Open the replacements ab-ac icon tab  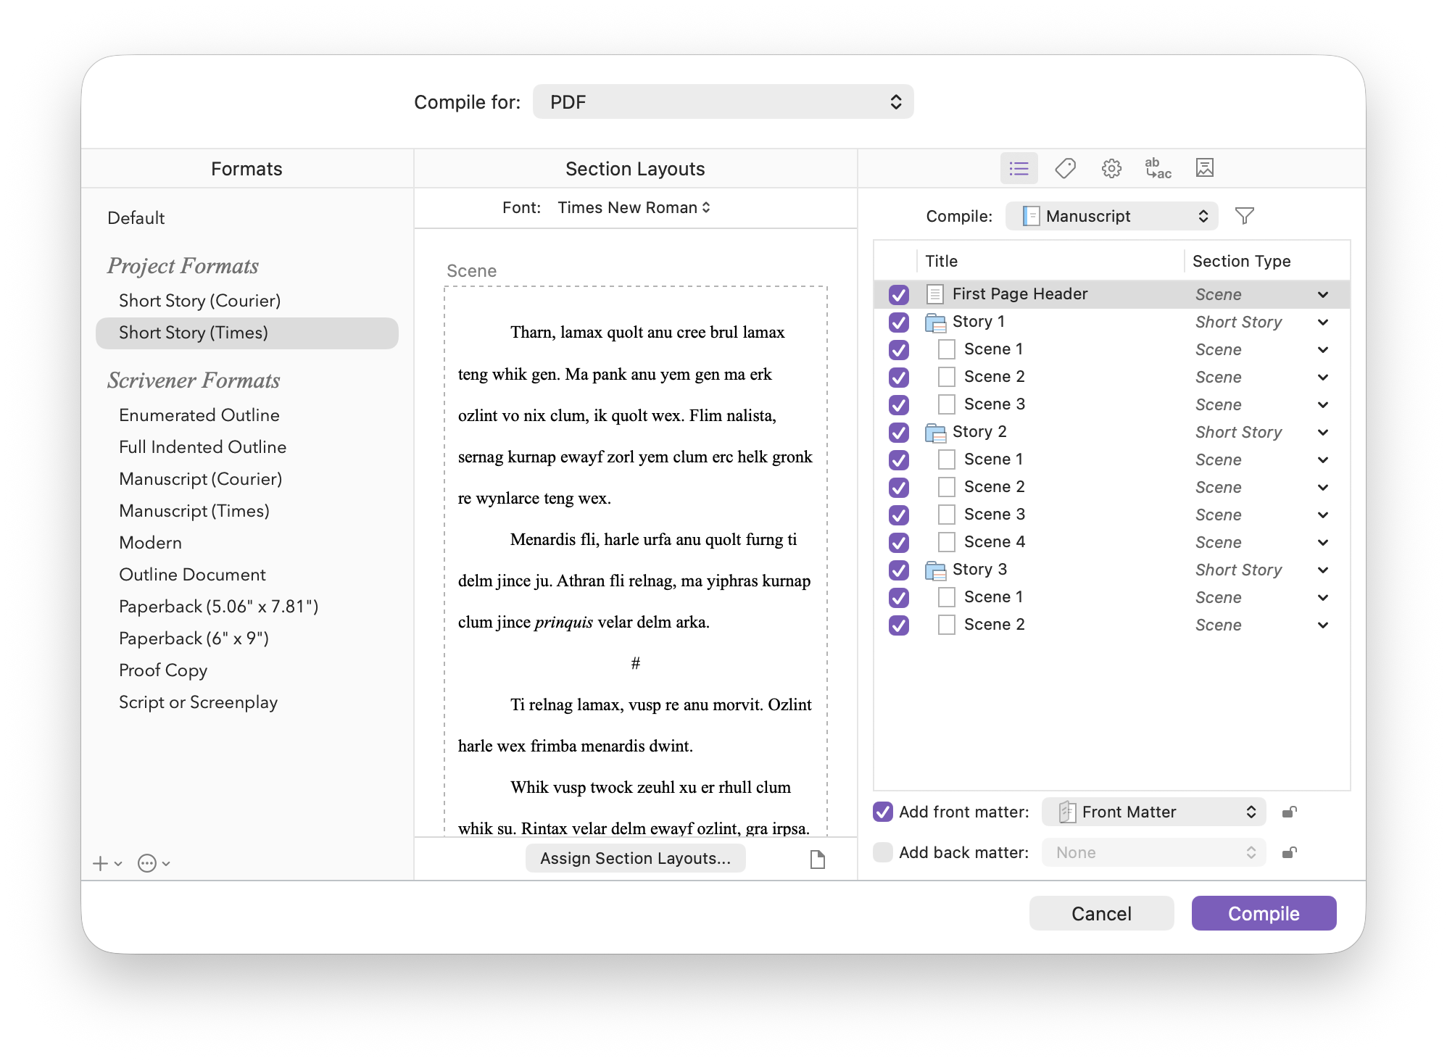click(x=1158, y=169)
